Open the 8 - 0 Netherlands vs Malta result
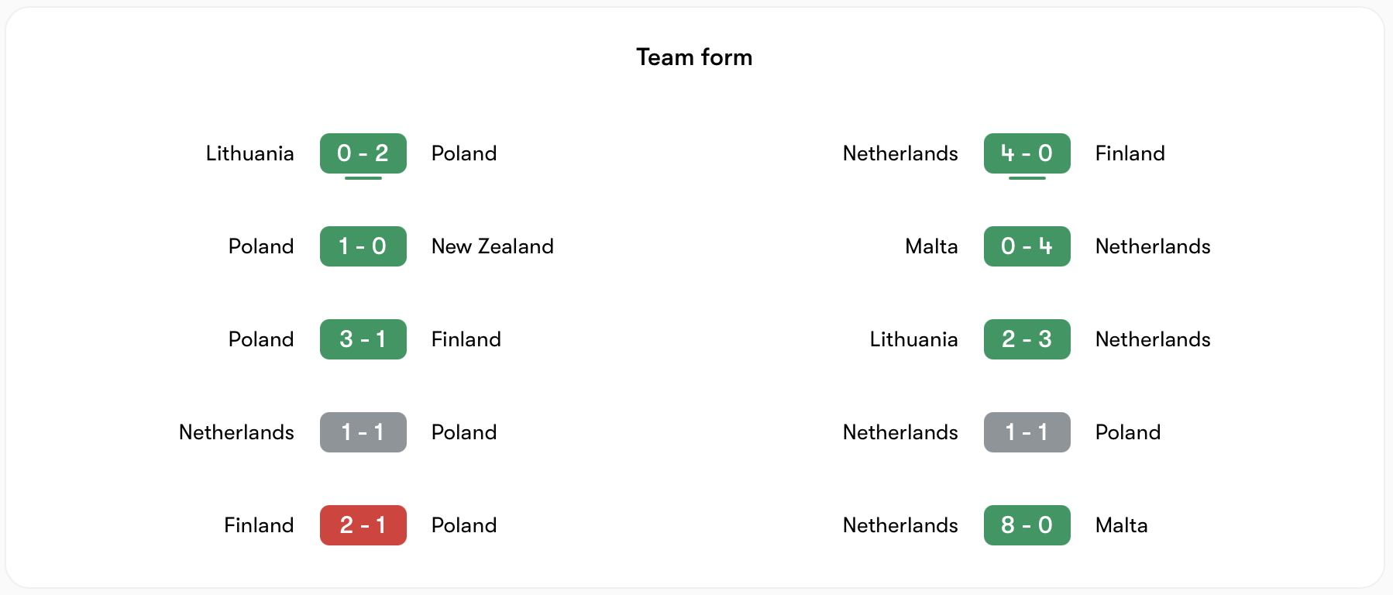This screenshot has width=1393, height=595. pos(1027,525)
